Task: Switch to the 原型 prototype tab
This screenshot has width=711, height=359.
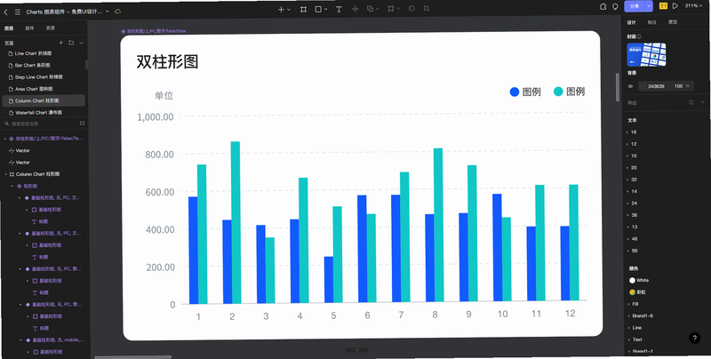Action: tap(673, 21)
